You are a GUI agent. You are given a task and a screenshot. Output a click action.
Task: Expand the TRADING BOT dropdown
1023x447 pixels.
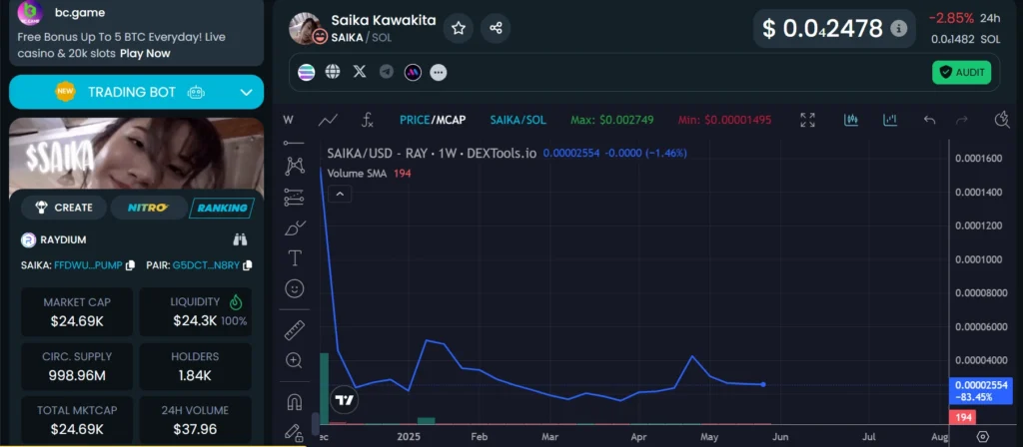(x=246, y=93)
